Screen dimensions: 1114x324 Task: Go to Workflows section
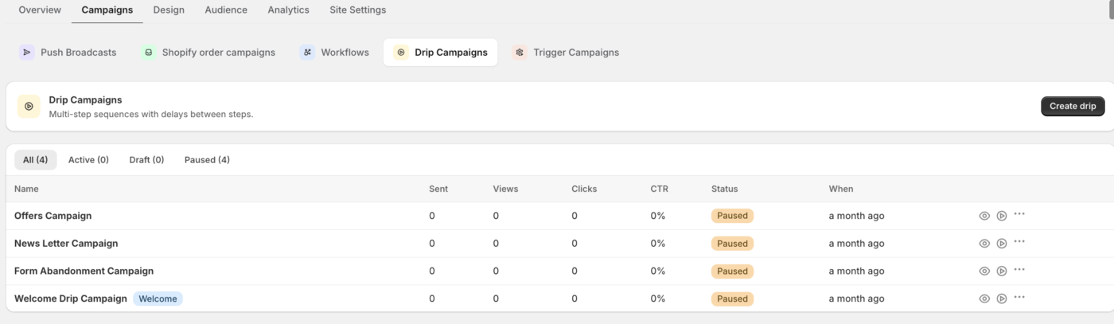pos(335,52)
